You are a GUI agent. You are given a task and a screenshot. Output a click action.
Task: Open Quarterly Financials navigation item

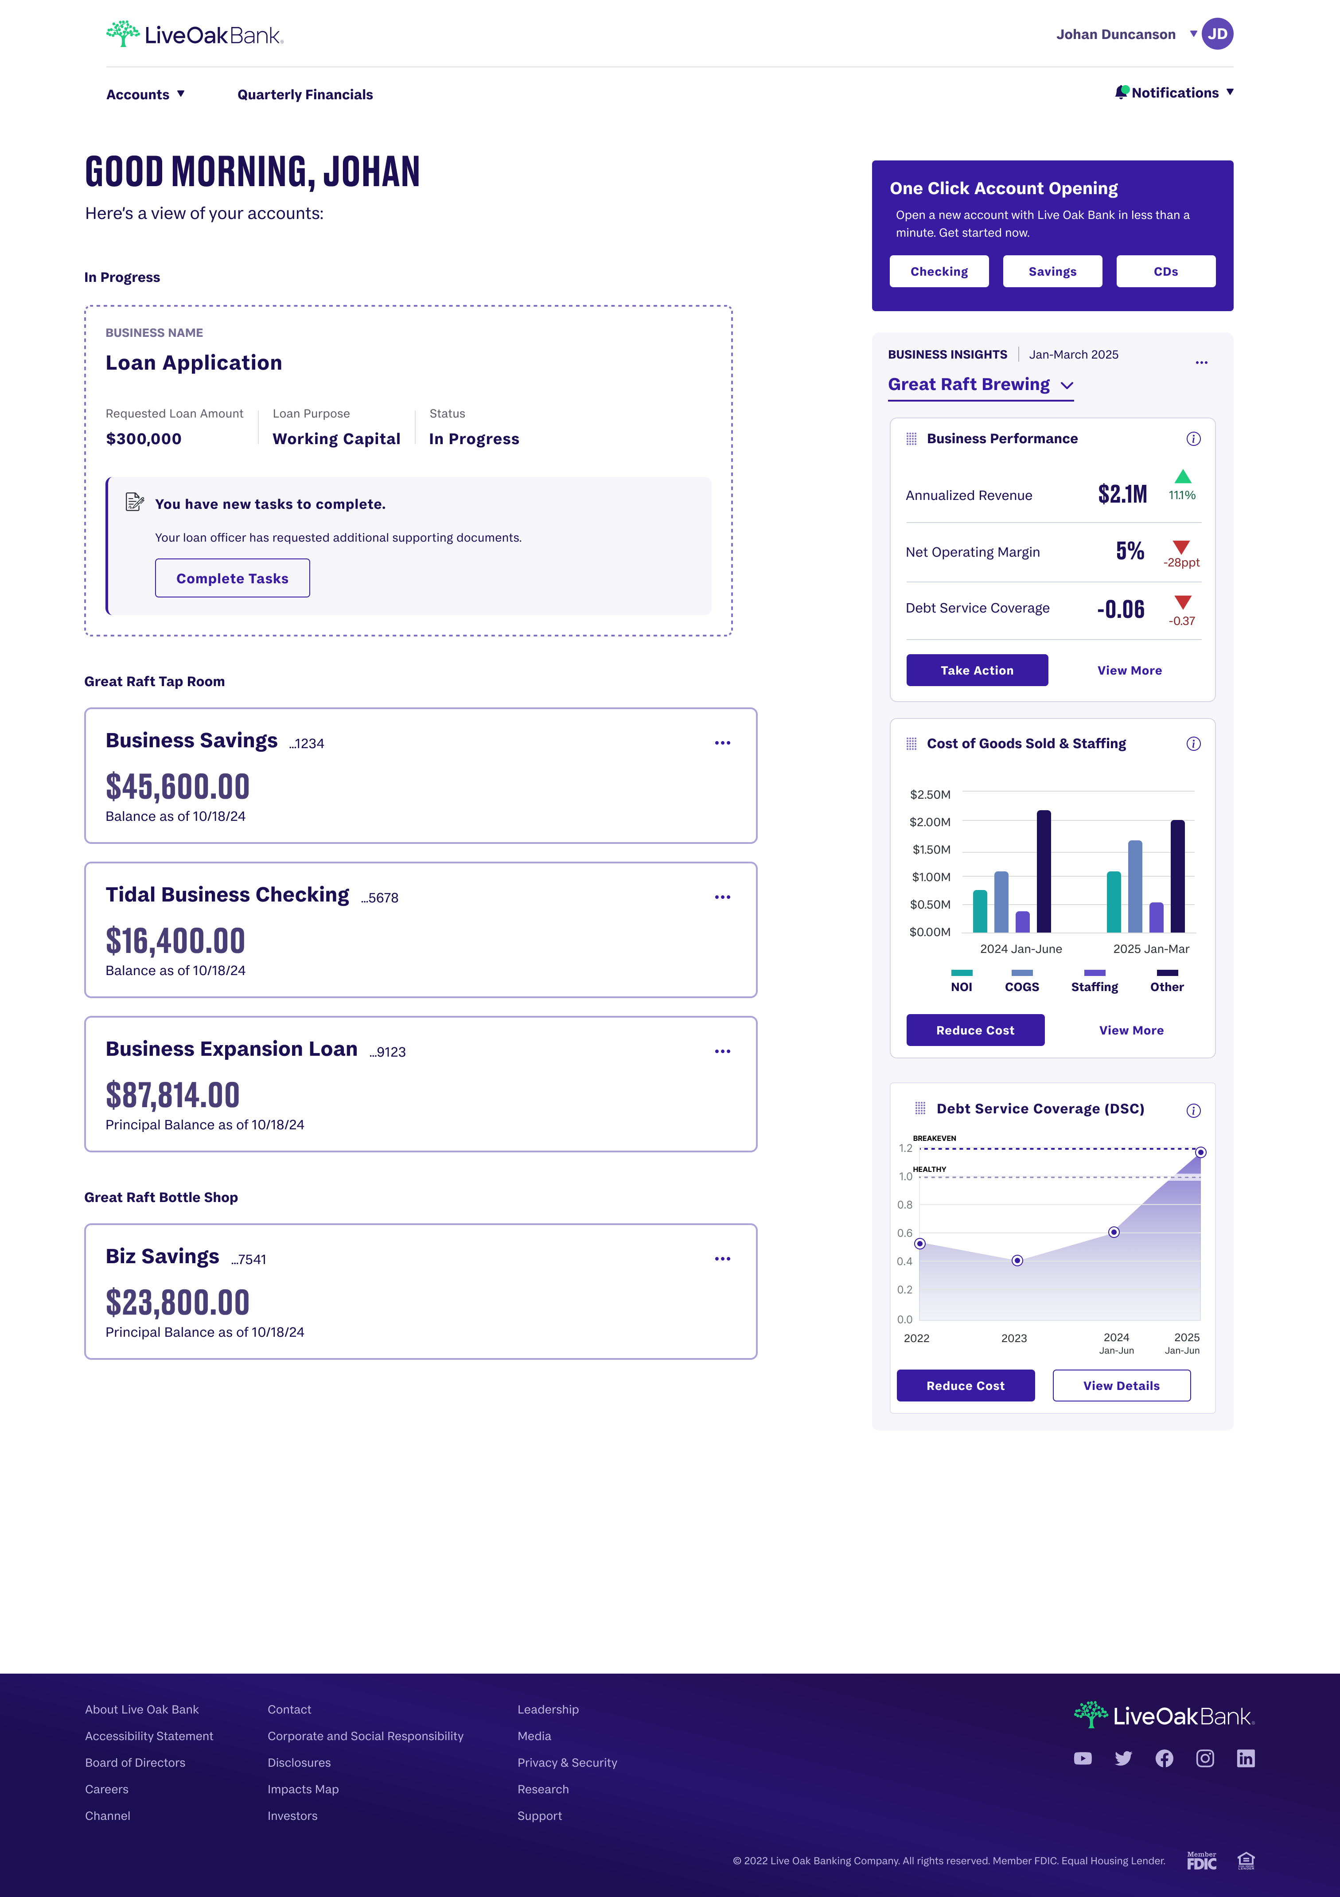305,94
